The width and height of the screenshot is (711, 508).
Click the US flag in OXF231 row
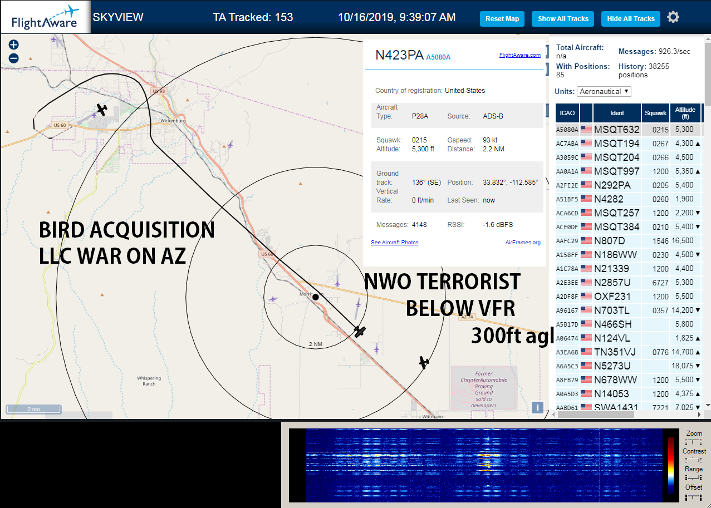coord(586,297)
